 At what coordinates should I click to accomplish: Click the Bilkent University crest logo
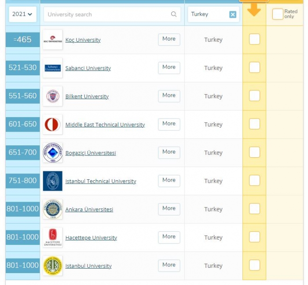coord(53,96)
